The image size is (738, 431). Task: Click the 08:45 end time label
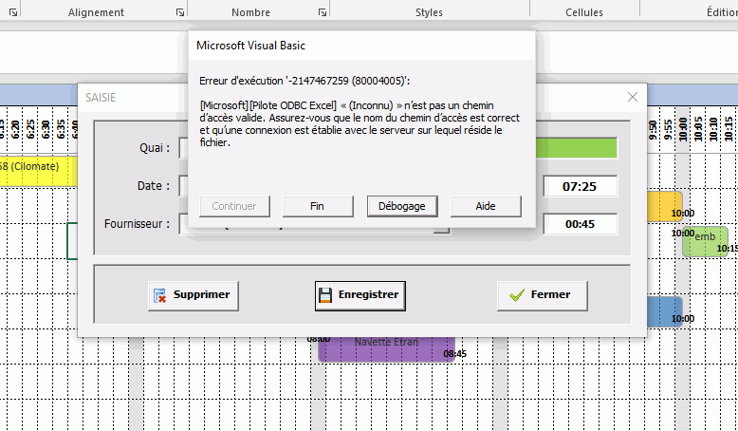coord(454,354)
